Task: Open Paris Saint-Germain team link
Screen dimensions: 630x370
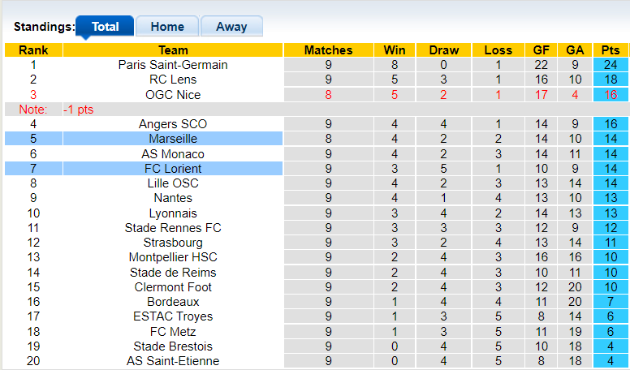Action: [173, 65]
